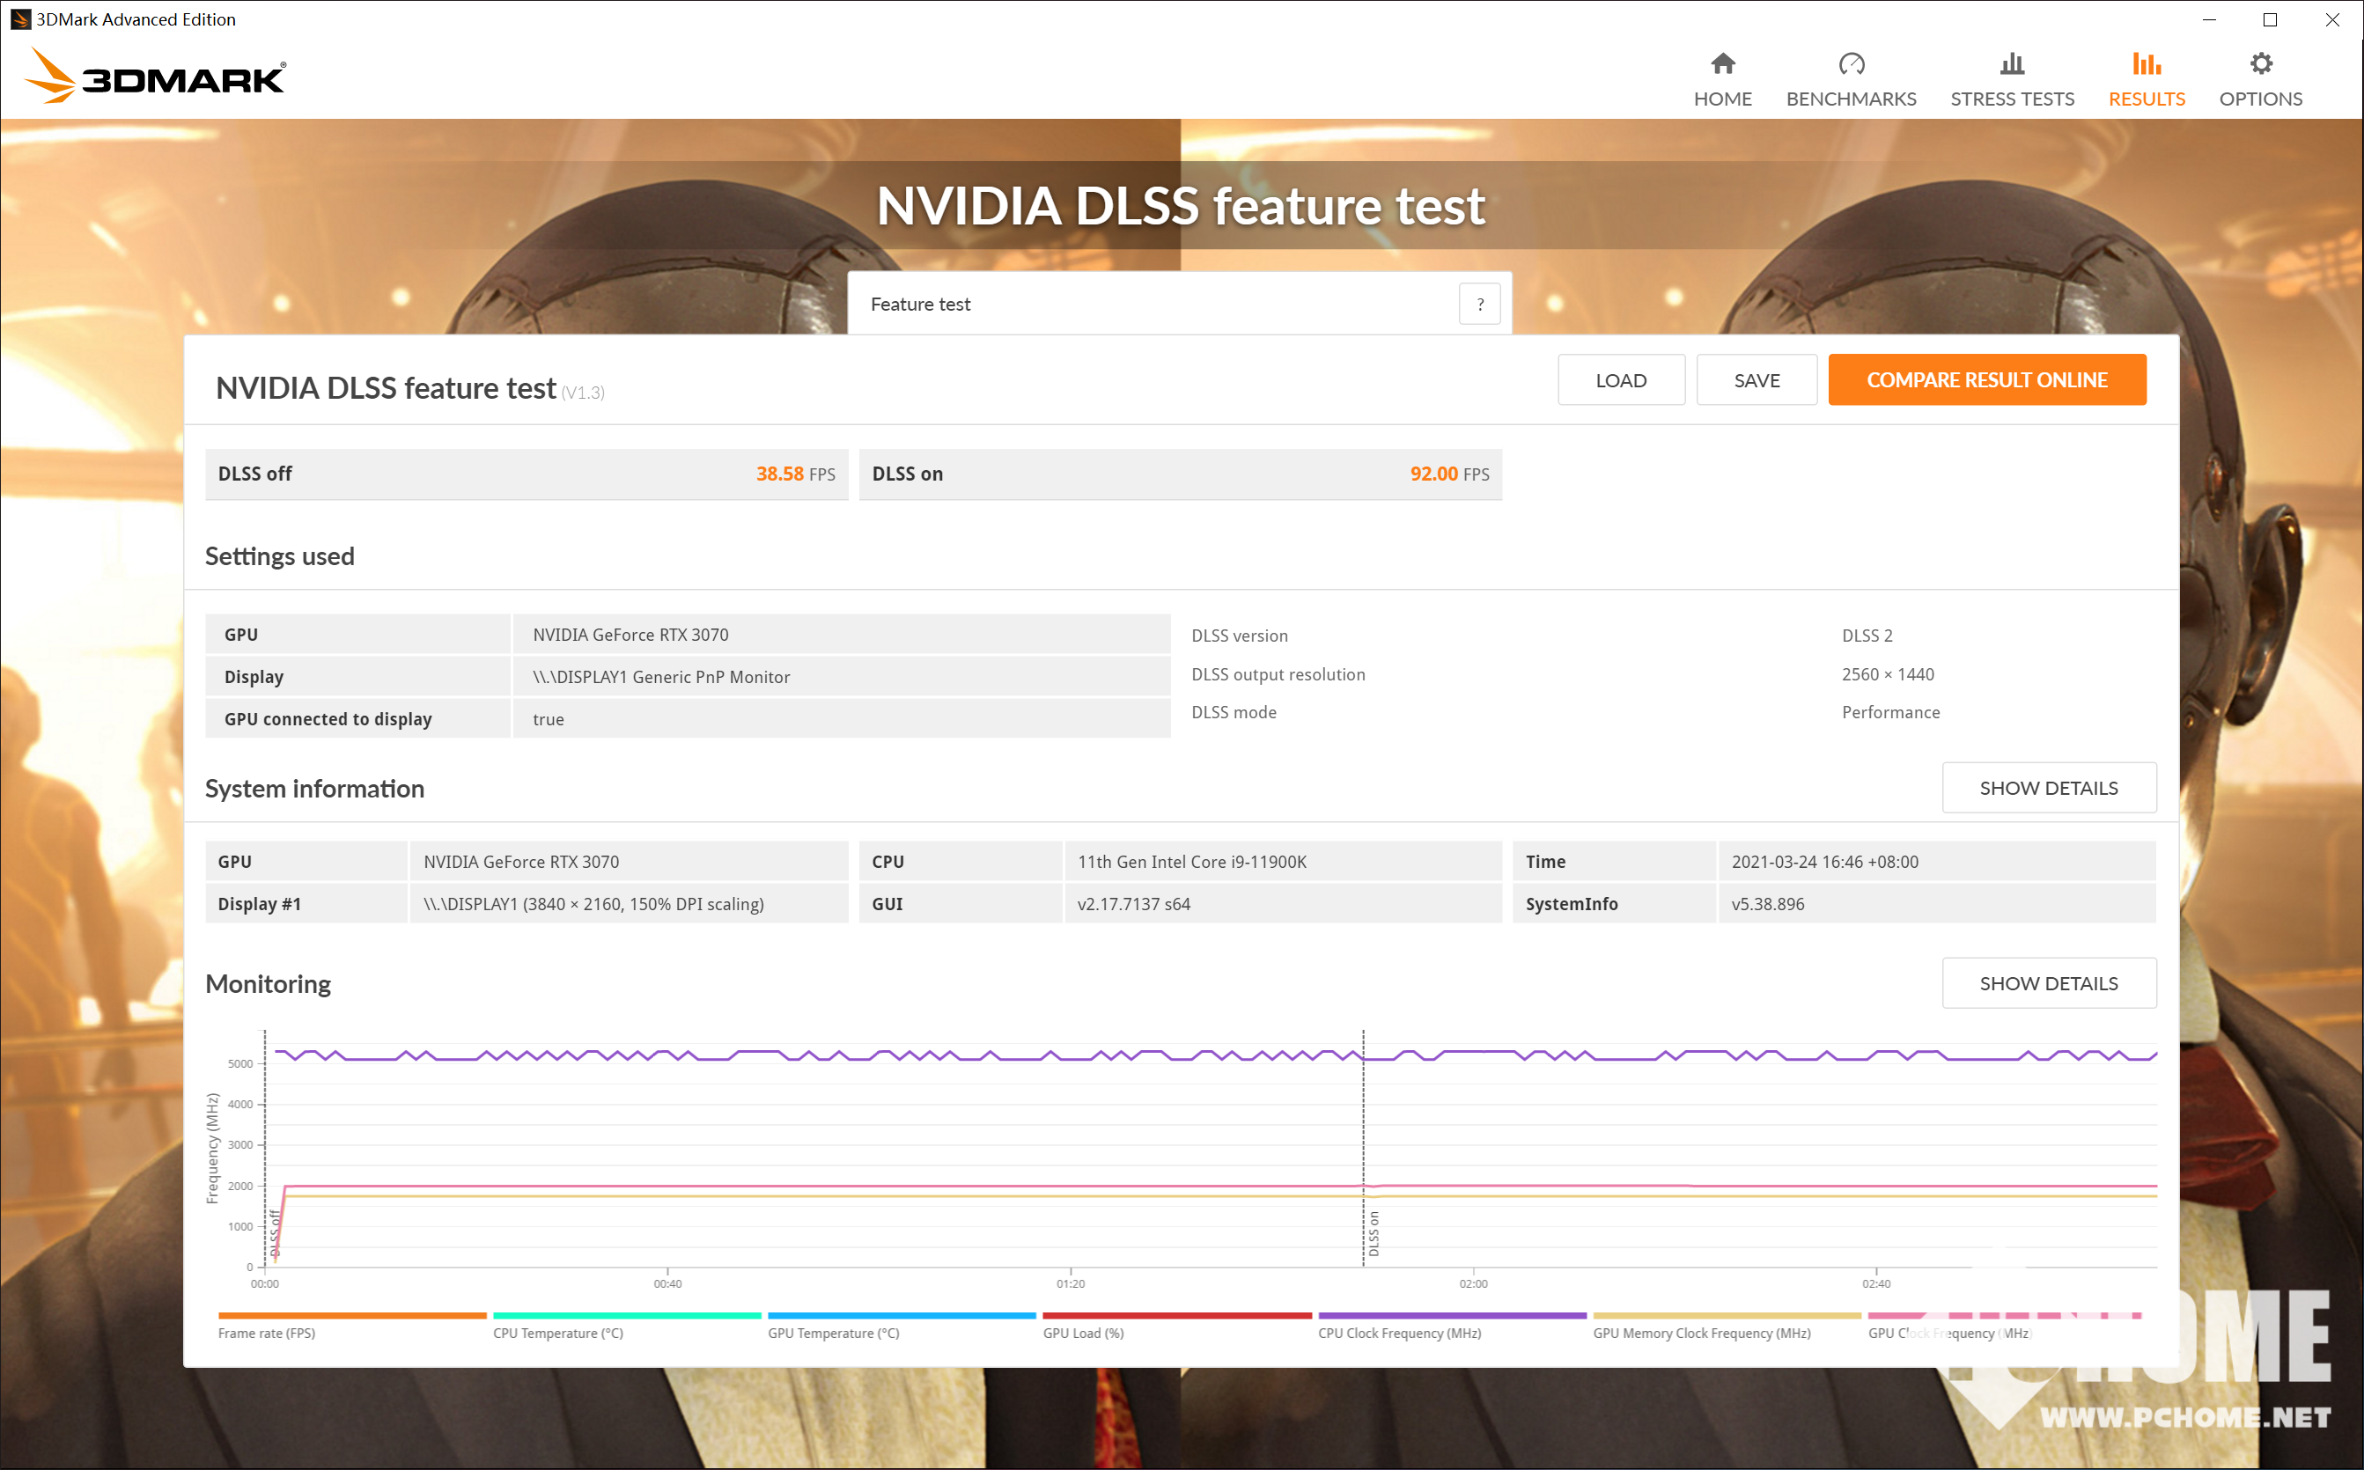Open Stress Tests bar chart icon
Viewport: 2364px width, 1470px height.
coord(2011,64)
